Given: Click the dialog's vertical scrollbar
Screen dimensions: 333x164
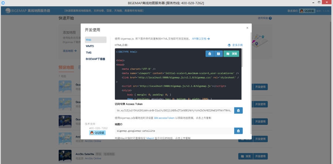Looking at the screenshot, I should point(251,83).
